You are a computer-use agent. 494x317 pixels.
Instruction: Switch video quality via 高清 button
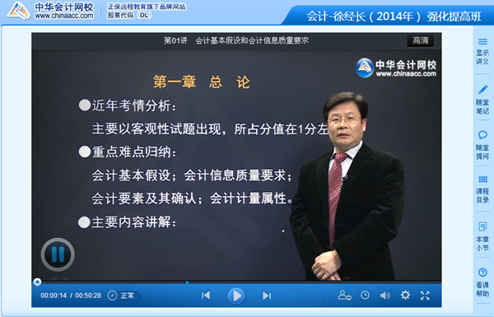coord(420,40)
